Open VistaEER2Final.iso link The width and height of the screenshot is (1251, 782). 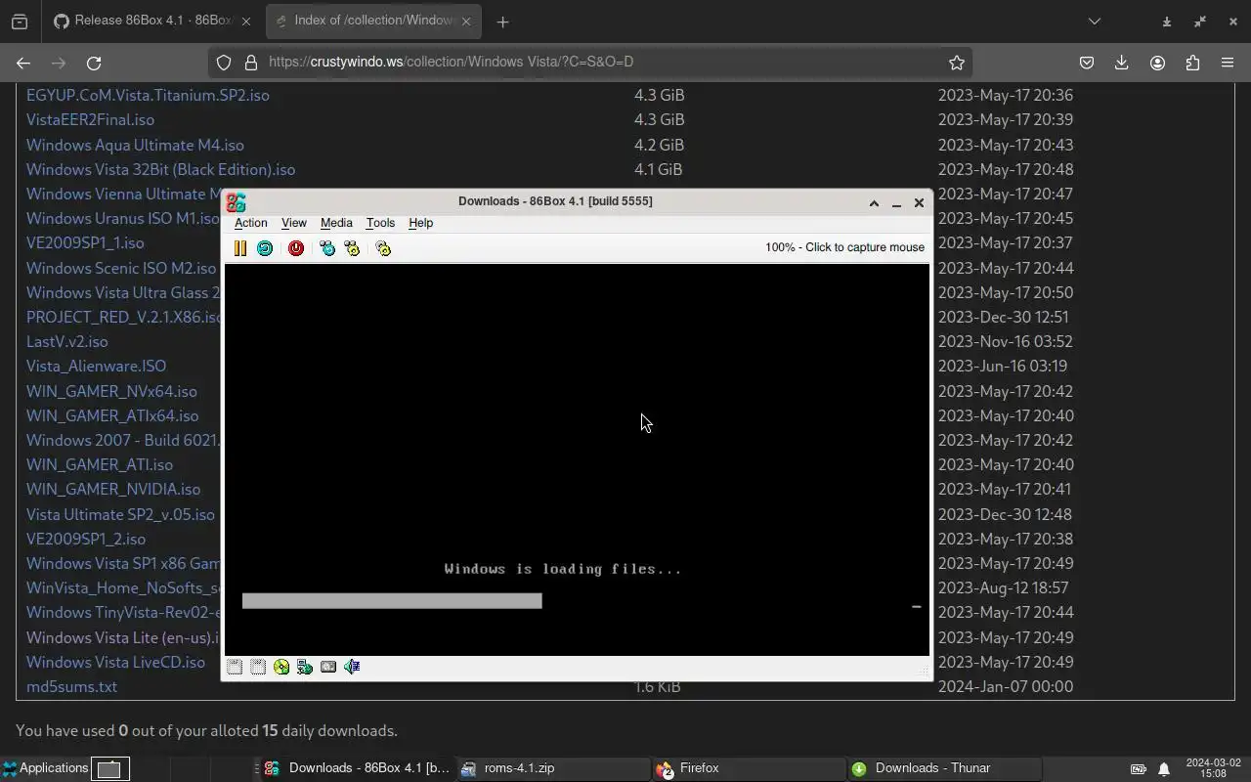pos(90,119)
